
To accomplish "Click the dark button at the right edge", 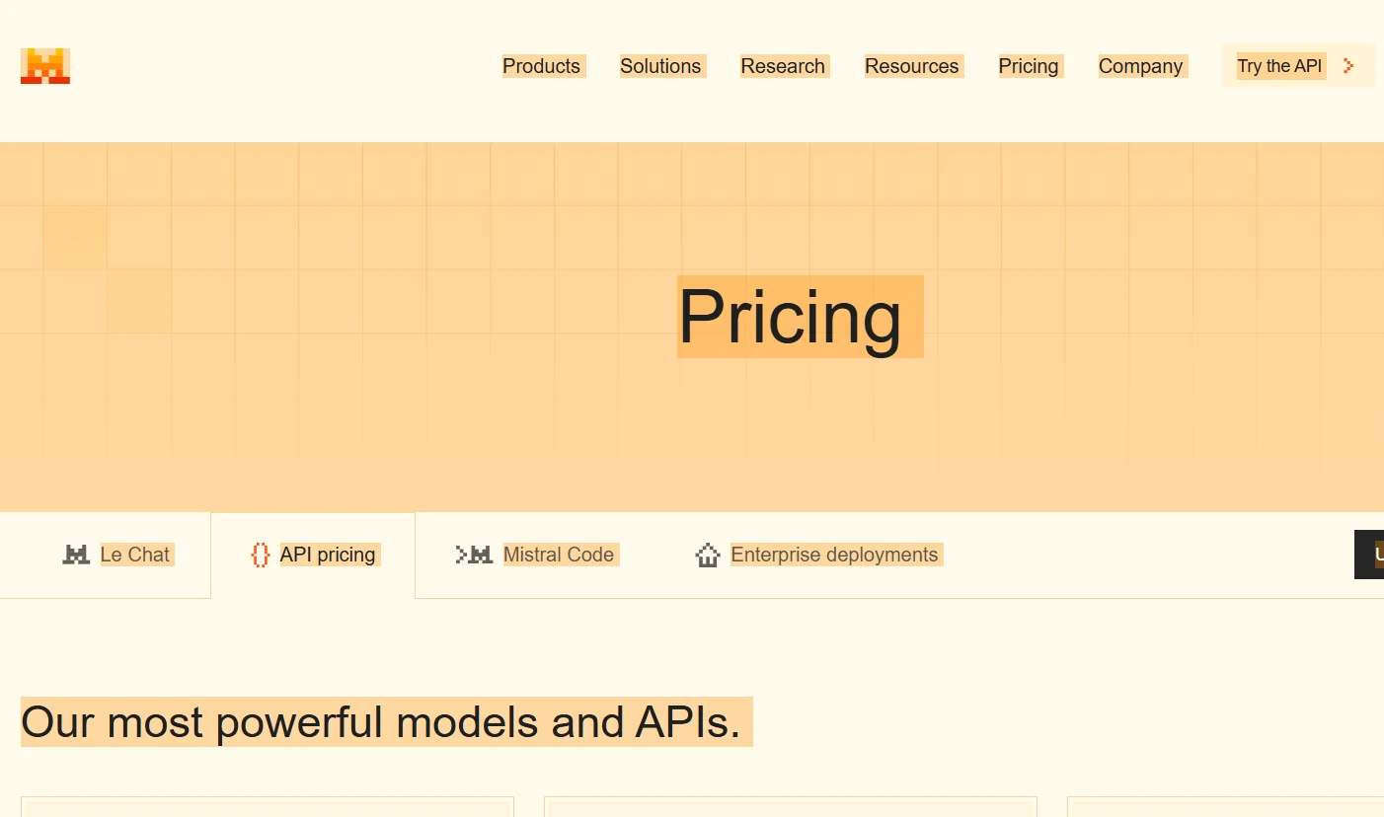I will (x=1370, y=555).
